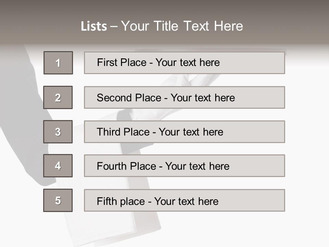Screen dimensions: 329x247
Task: Select the number 2 box
Action: (x=58, y=97)
